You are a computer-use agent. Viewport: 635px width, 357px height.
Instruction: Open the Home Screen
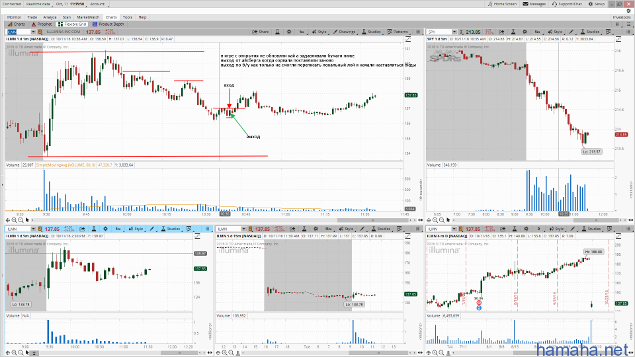(502, 4)
